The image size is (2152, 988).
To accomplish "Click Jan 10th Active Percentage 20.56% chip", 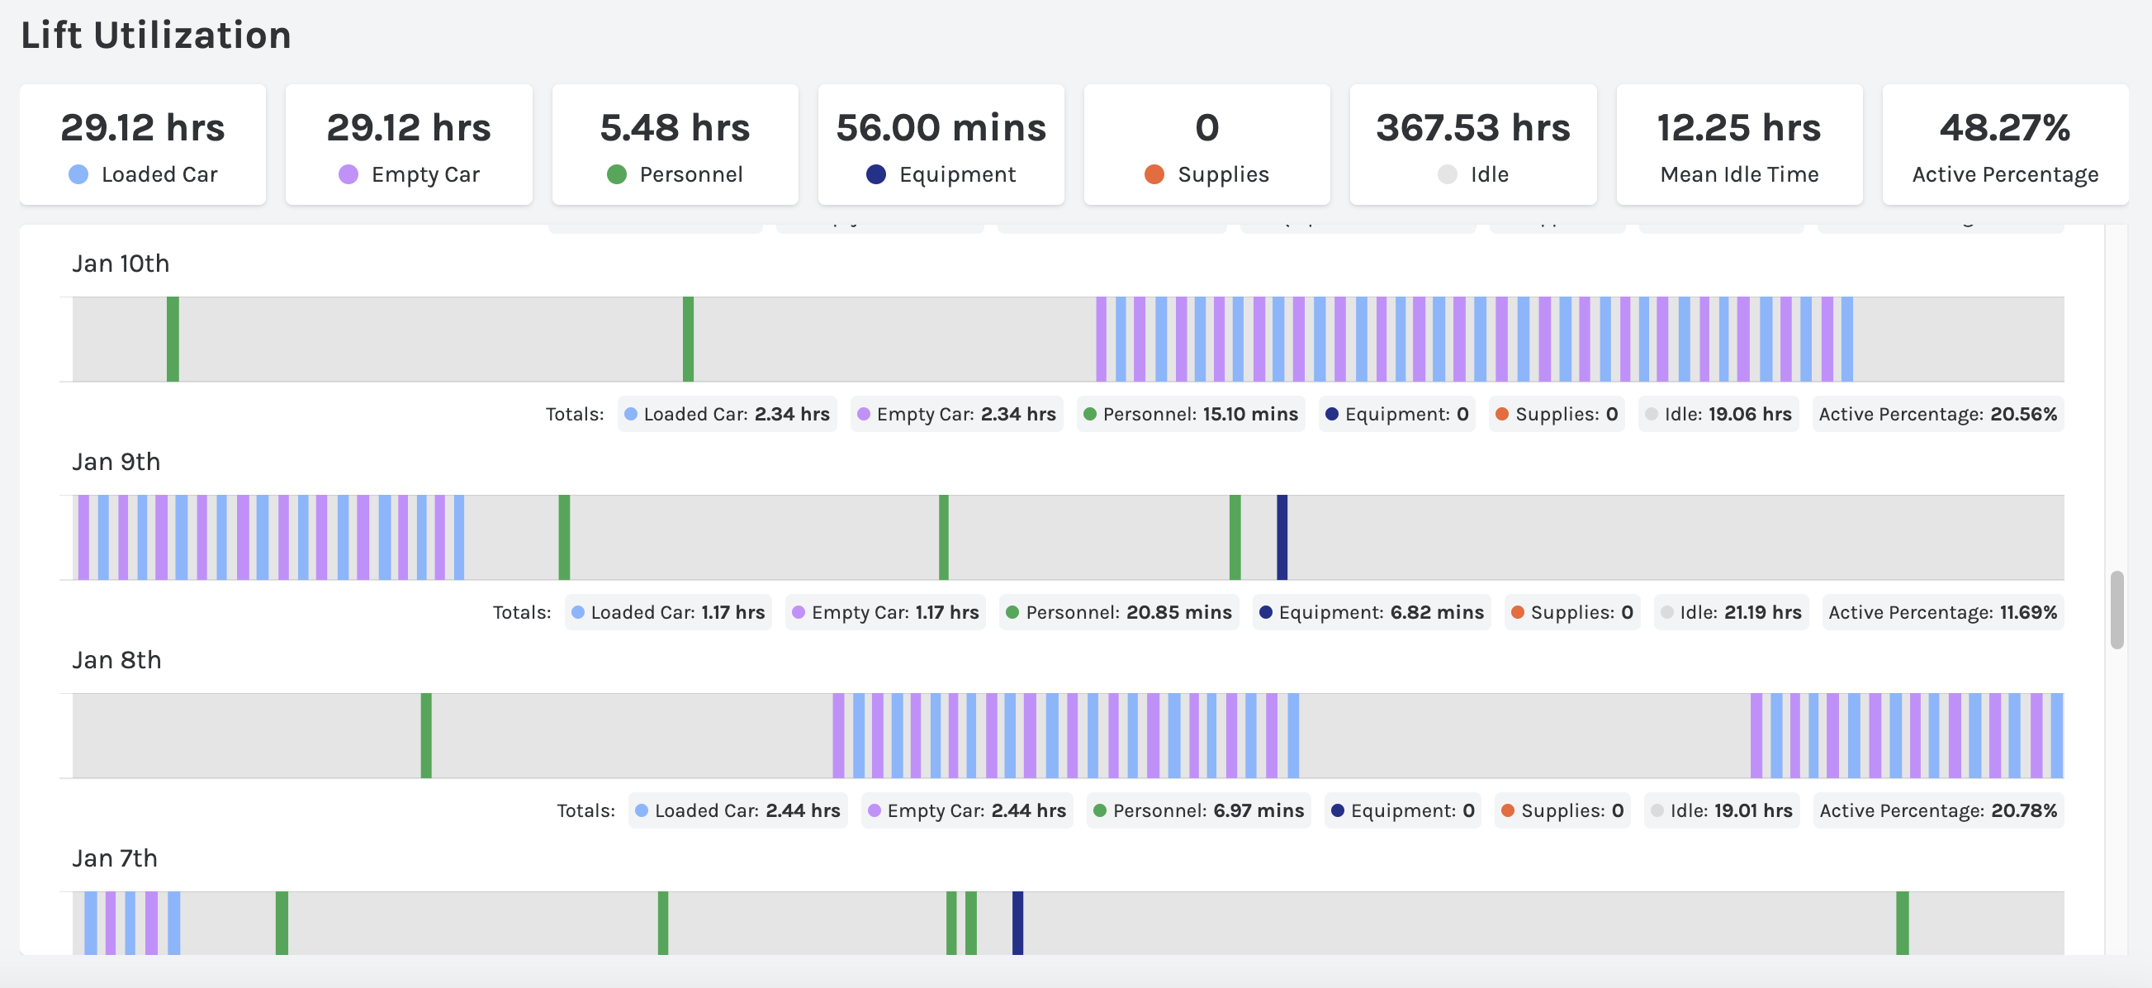I will [x=1937, y=415].
